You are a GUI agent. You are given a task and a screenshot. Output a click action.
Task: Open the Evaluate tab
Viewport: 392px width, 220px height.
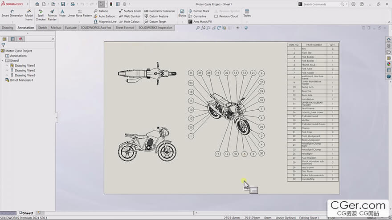click(x=71, y=28)
